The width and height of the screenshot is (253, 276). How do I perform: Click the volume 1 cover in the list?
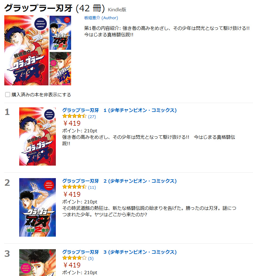38,136
